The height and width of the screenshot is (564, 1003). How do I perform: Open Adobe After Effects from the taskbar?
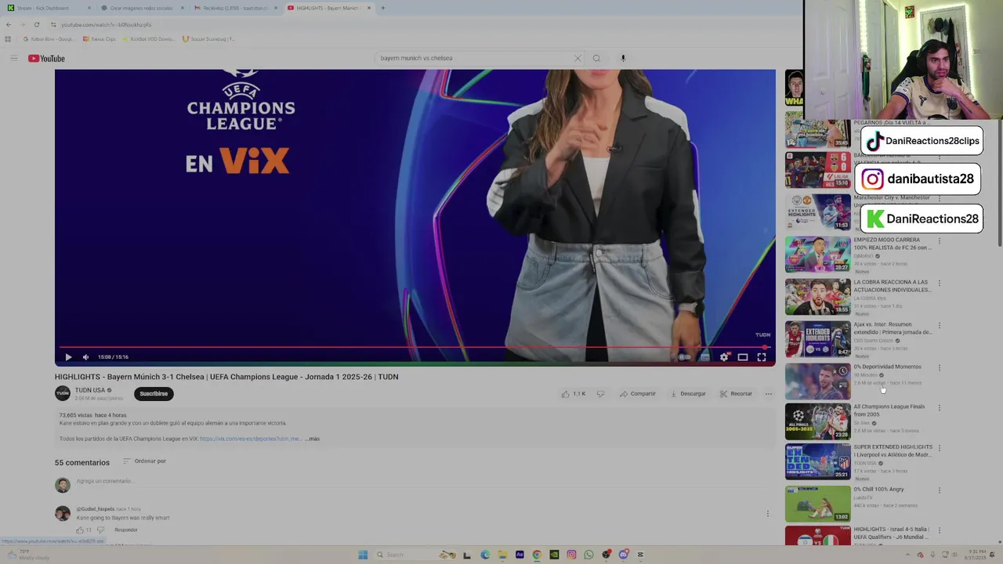520,555
